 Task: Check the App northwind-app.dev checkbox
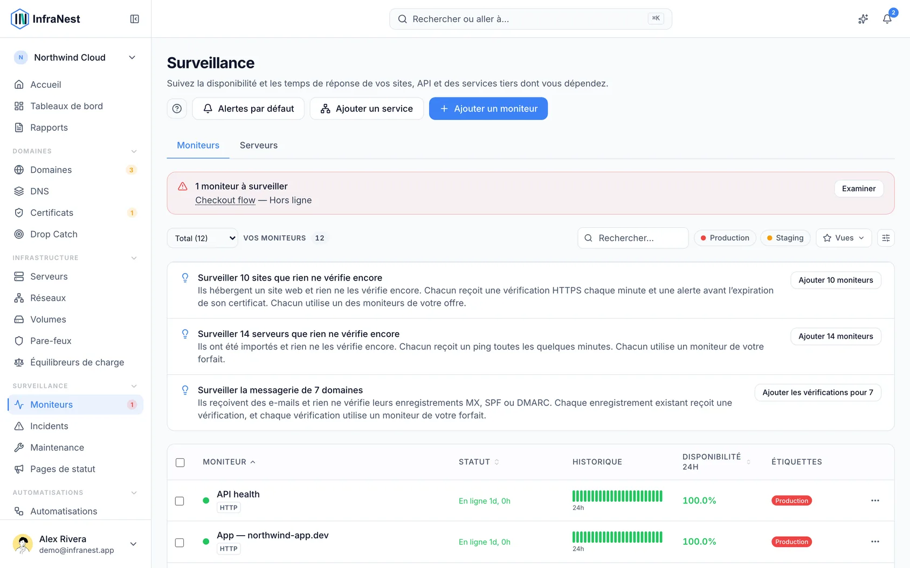(180, 543)
